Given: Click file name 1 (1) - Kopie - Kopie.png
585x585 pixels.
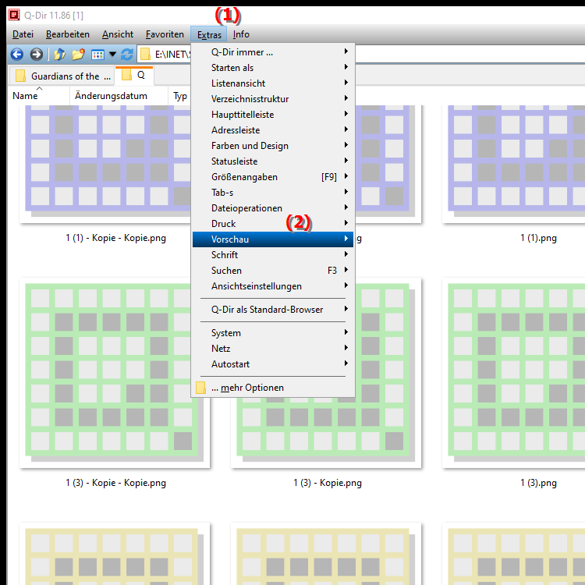Looking at the screenshot, I should pyautogui.click(x=115, y=238).
